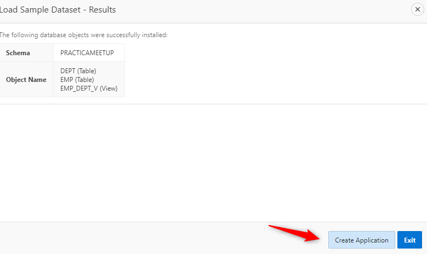Click the red arrow annotation

[x=295, y=232]
